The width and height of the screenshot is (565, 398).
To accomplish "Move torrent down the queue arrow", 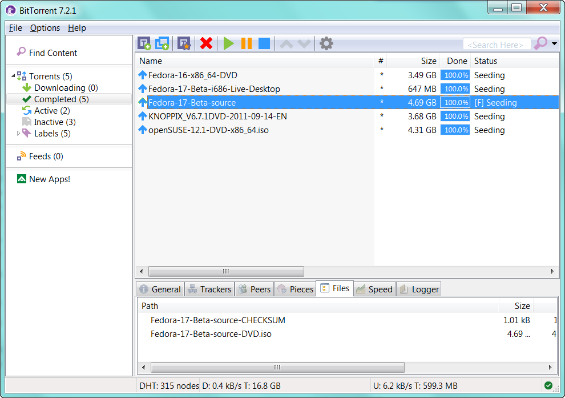I will tap(304, 44).
